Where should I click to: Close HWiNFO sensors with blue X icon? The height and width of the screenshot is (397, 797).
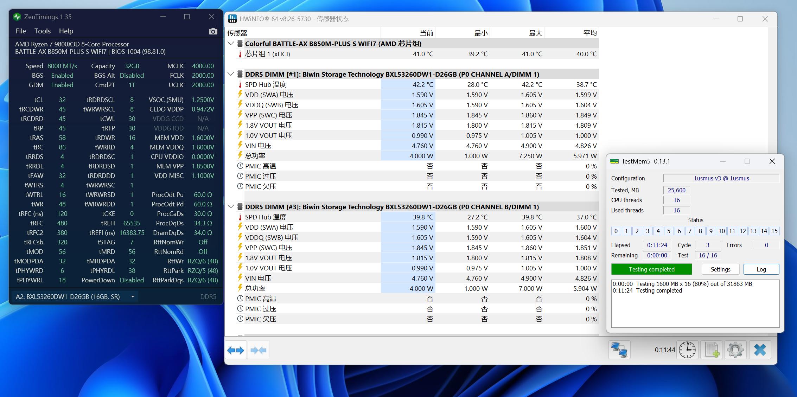pyautogui.click(x=760, y=350)
